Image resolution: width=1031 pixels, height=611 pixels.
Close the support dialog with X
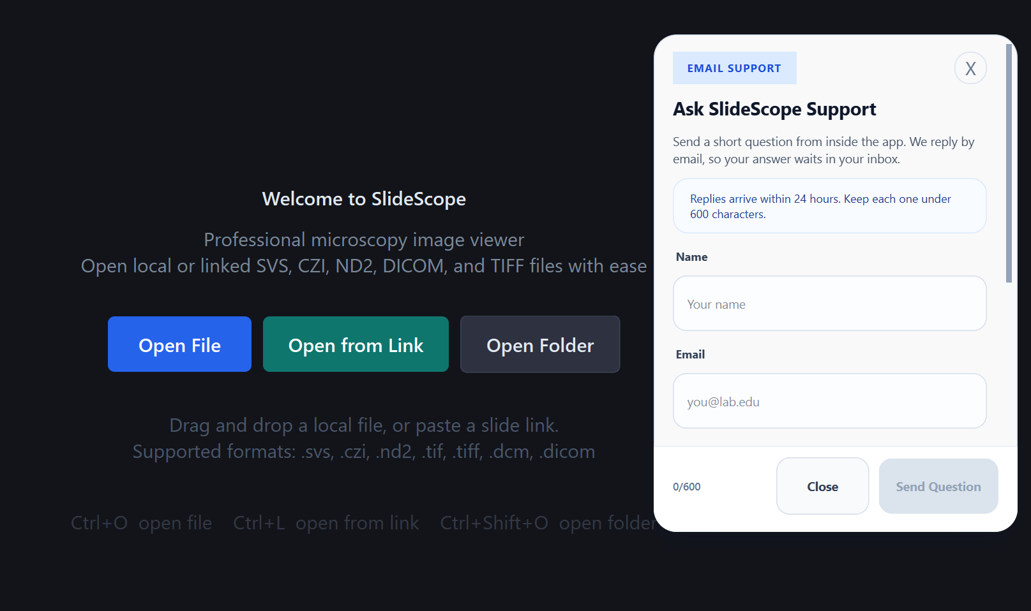pyautogui.click(x=970, y=68)
